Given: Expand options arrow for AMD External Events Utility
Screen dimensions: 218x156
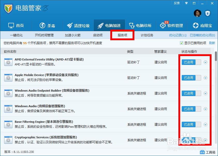Looking at the screenshot, I should [205, 62].
